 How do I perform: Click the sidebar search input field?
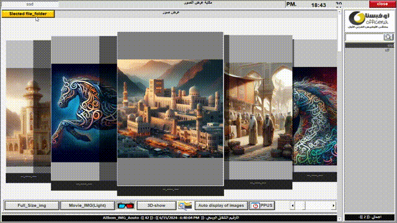click(365, 37)
